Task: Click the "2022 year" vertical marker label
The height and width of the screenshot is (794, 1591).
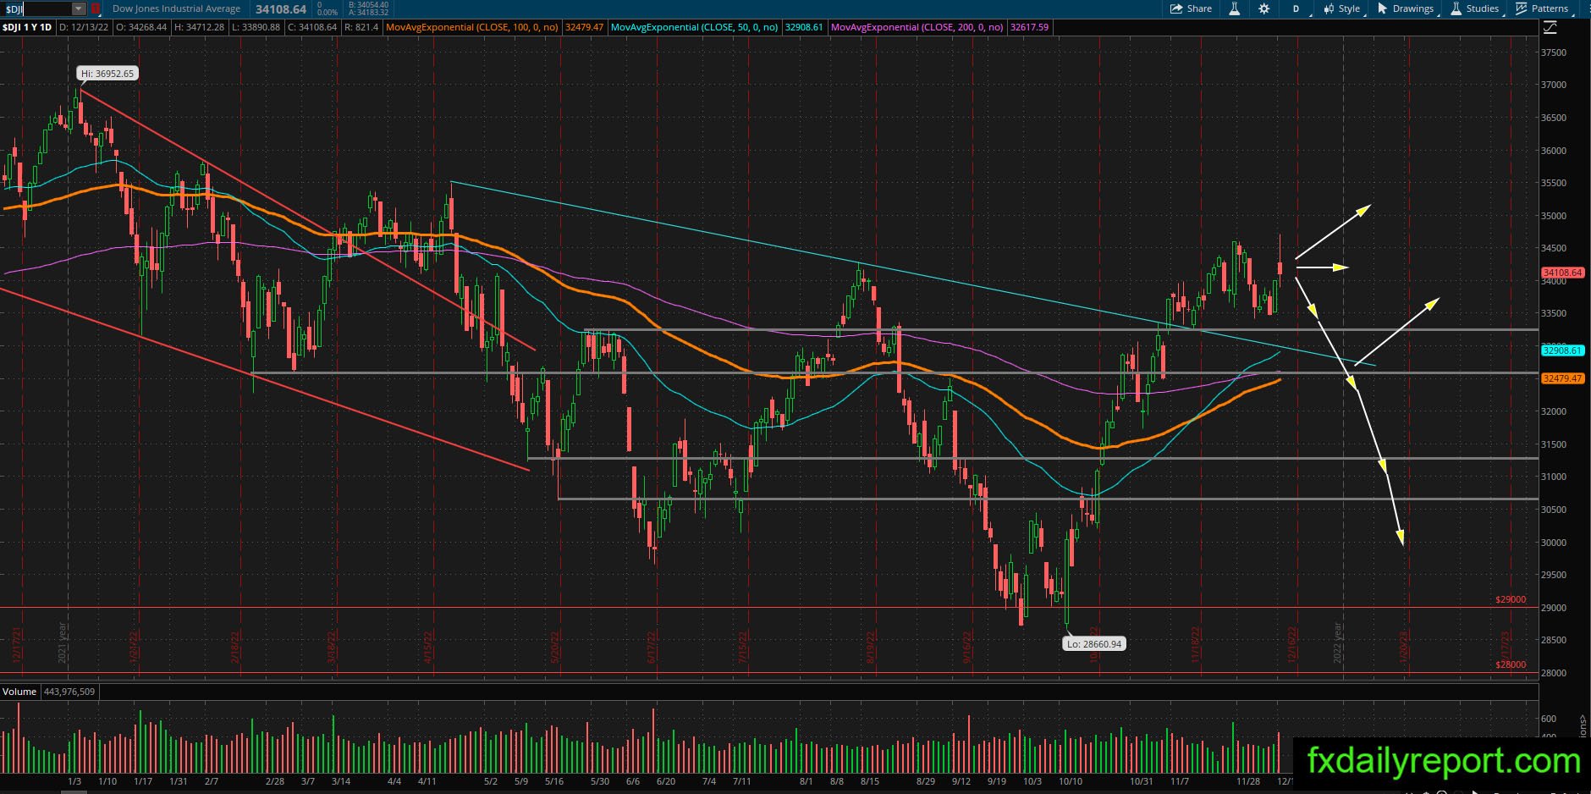Action: 1338,642
